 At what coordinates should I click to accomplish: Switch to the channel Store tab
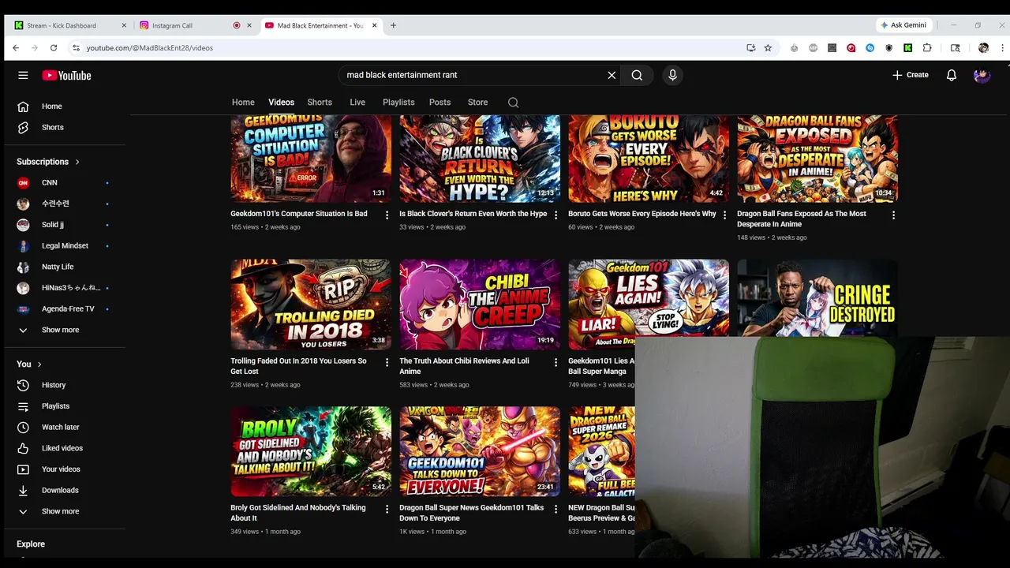pos(477,103)
